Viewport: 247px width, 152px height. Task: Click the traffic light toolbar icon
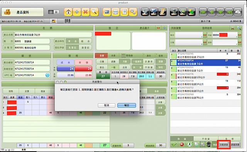click(x=174, y=12)
